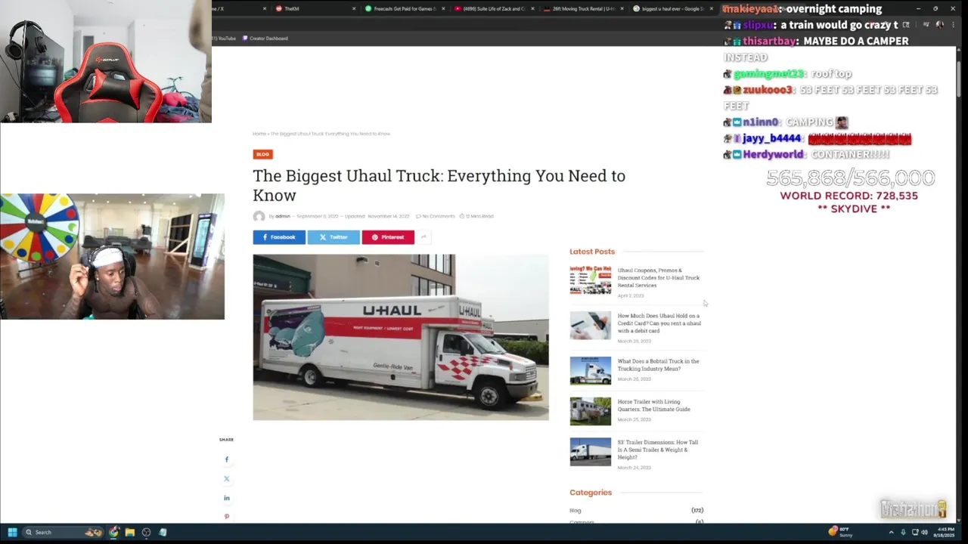Expand more share options arrow button
968x544 pixels.
click(423, 237)
